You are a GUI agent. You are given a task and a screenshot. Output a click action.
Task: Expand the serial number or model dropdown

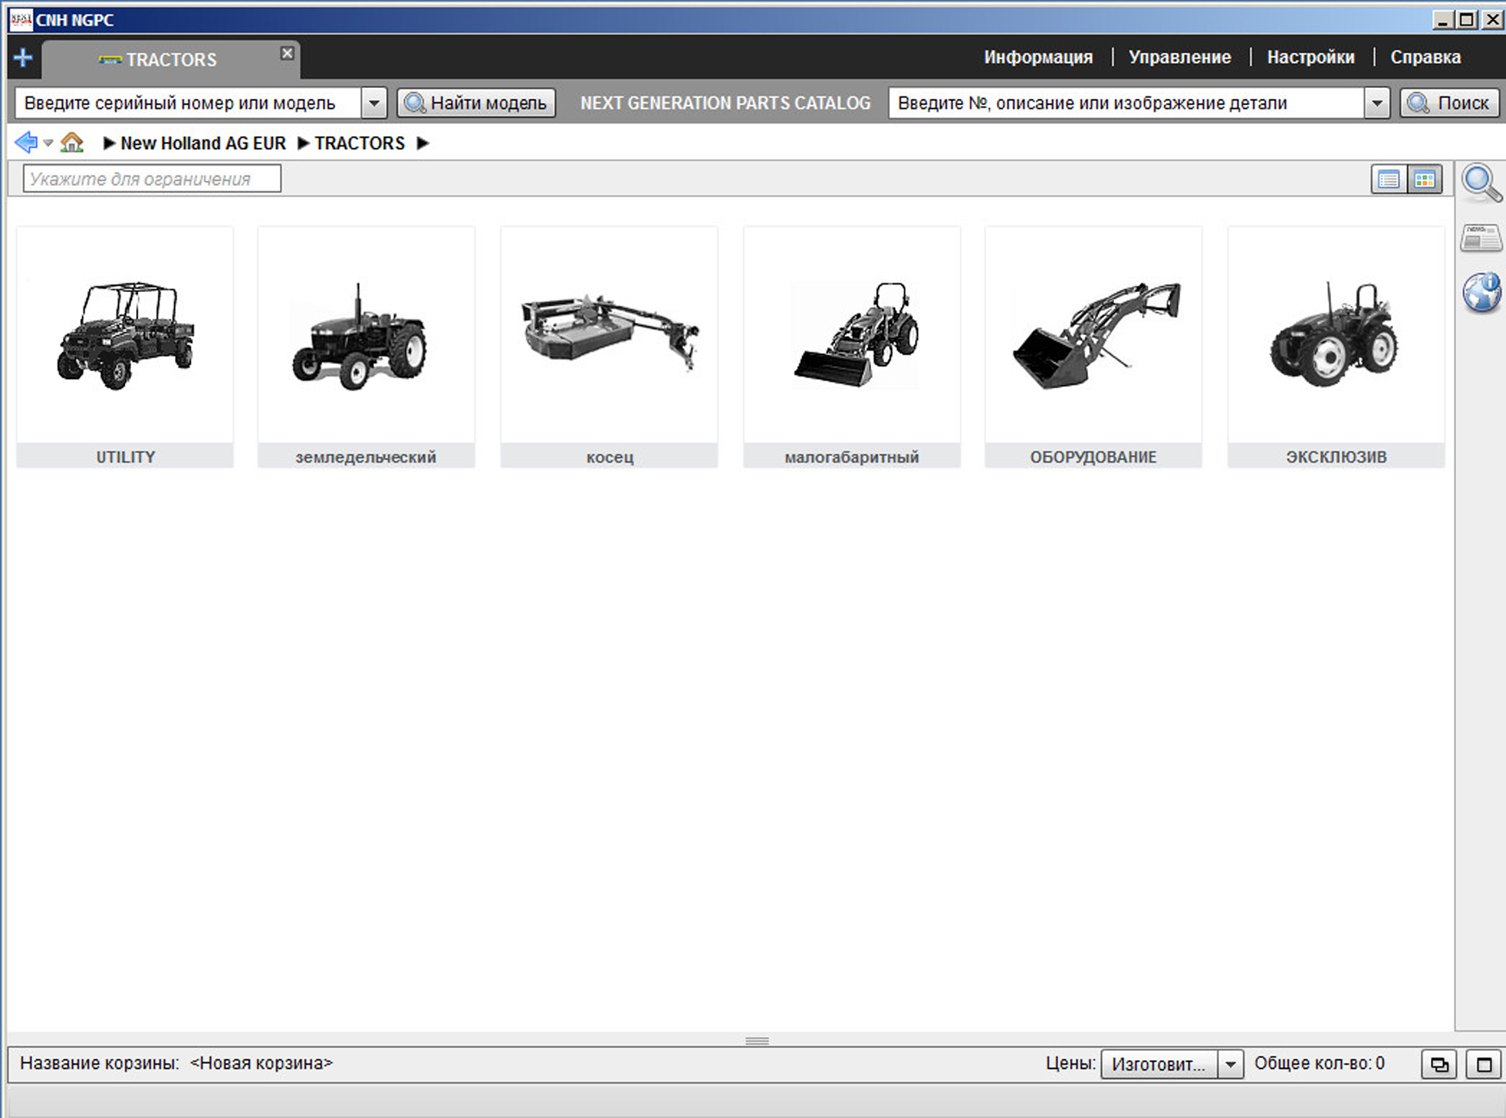(373, 103)
